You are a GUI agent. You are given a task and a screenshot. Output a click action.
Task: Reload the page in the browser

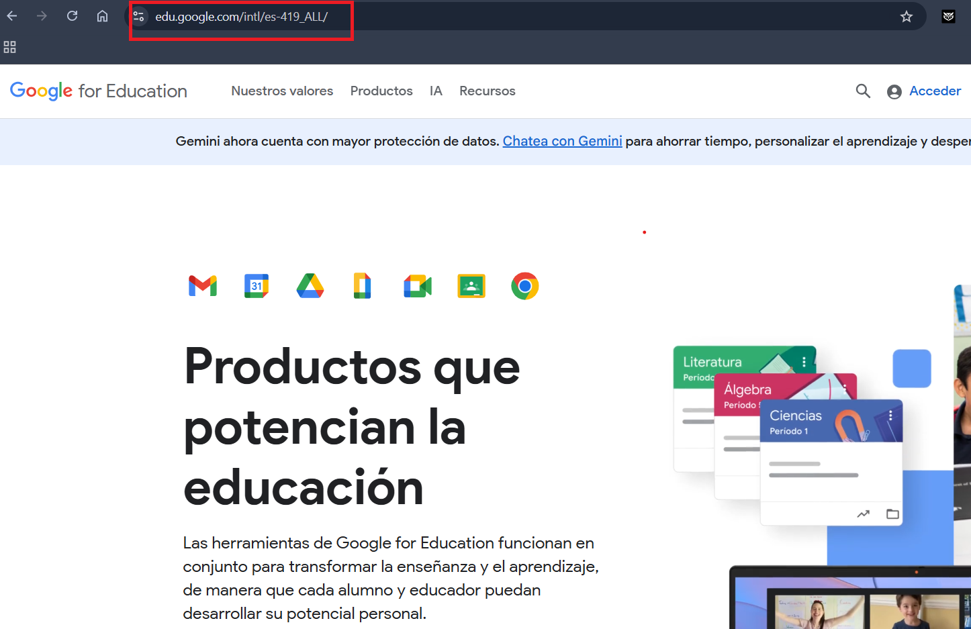pos(72,16)
